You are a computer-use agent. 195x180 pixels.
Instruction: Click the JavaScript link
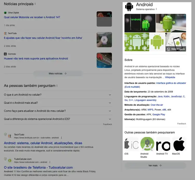pyautogui.click(x=176, y=96)
